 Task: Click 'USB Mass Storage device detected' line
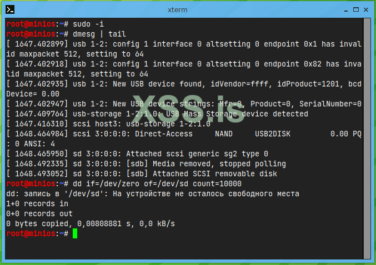pos(157,114)
